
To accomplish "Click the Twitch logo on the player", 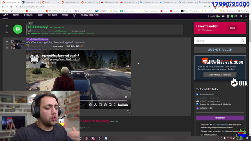I will pyautogui.click(x=123, y=105).
